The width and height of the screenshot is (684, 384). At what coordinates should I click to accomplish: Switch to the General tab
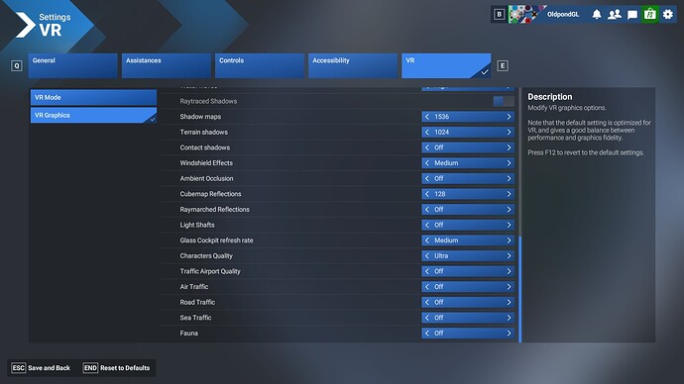tap(72, 65)
